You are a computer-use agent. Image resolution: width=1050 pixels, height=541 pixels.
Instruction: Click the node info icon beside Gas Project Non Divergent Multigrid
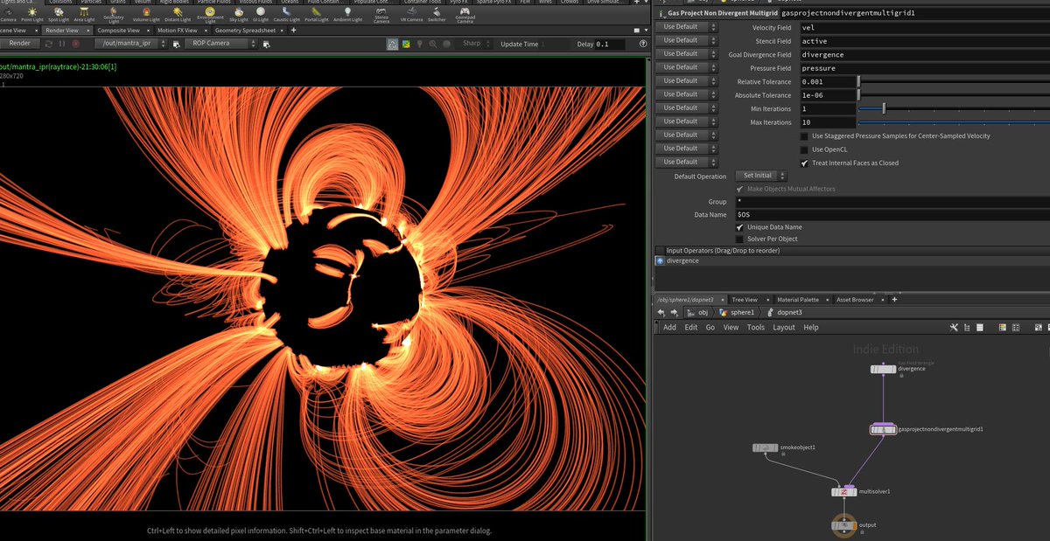661,14
